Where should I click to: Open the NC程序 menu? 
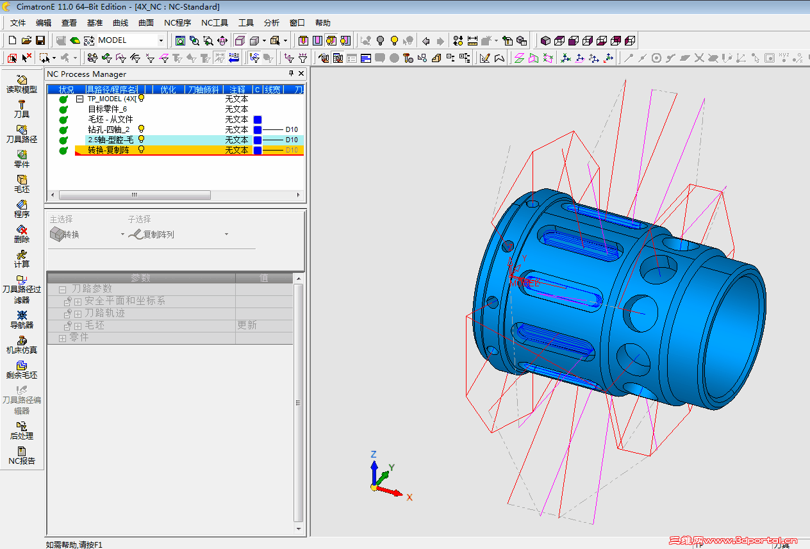point(178,23)
